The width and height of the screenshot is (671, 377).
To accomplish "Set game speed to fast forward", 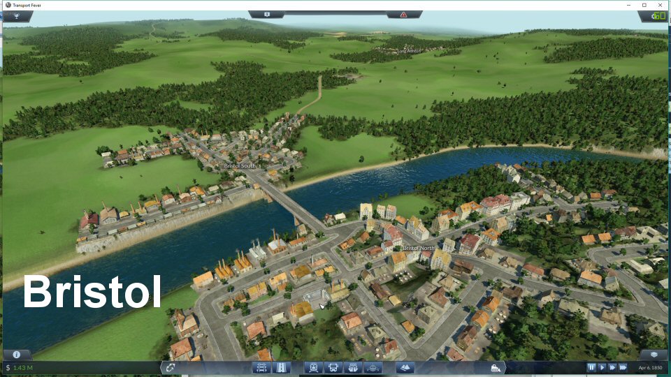I will [x=612, y=367].
